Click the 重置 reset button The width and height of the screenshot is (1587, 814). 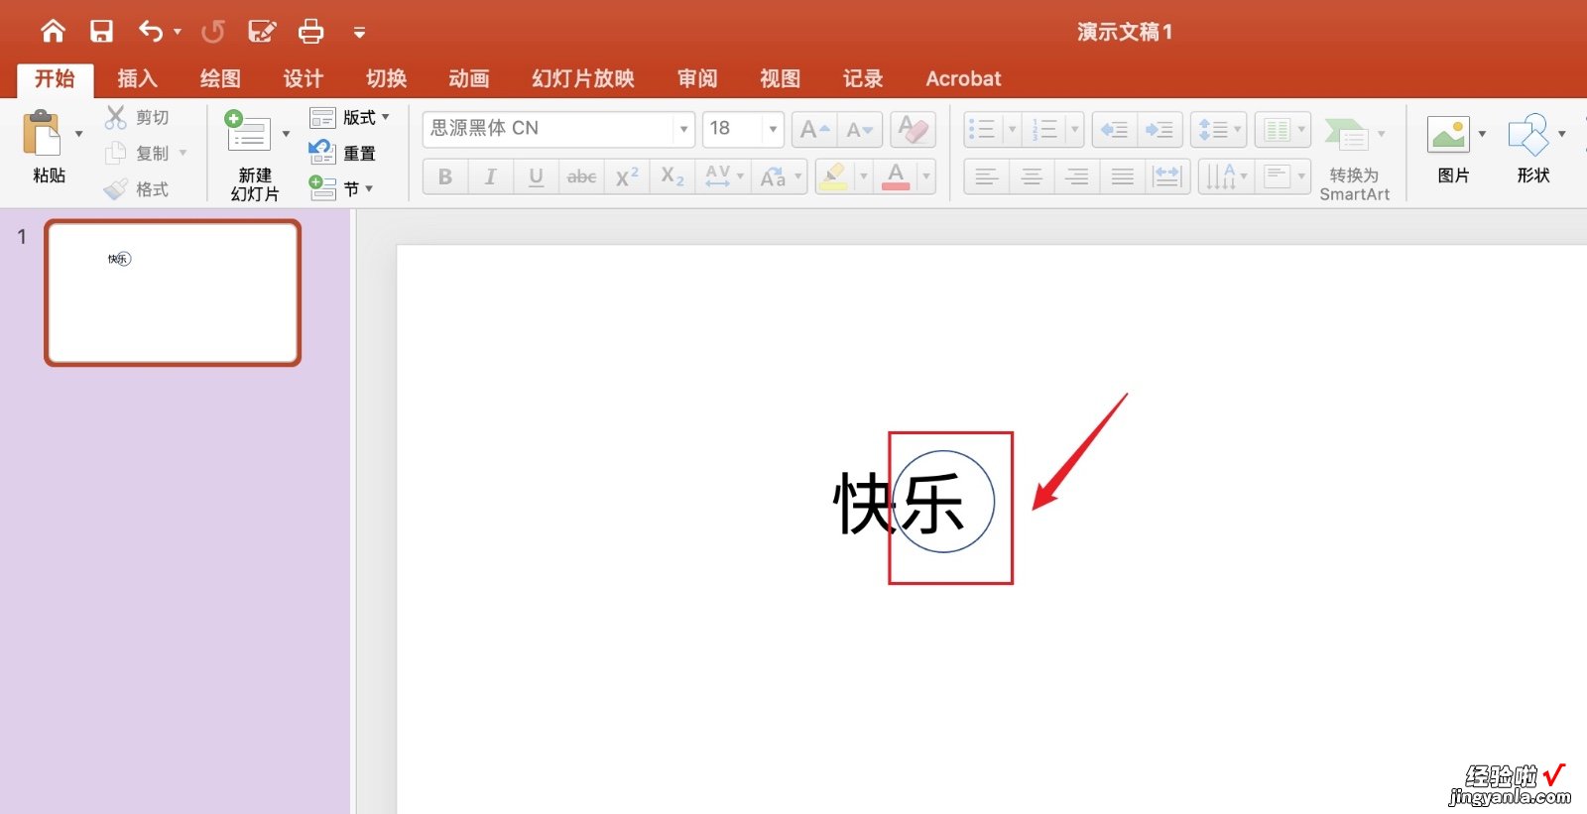click(x=343, y=153)
